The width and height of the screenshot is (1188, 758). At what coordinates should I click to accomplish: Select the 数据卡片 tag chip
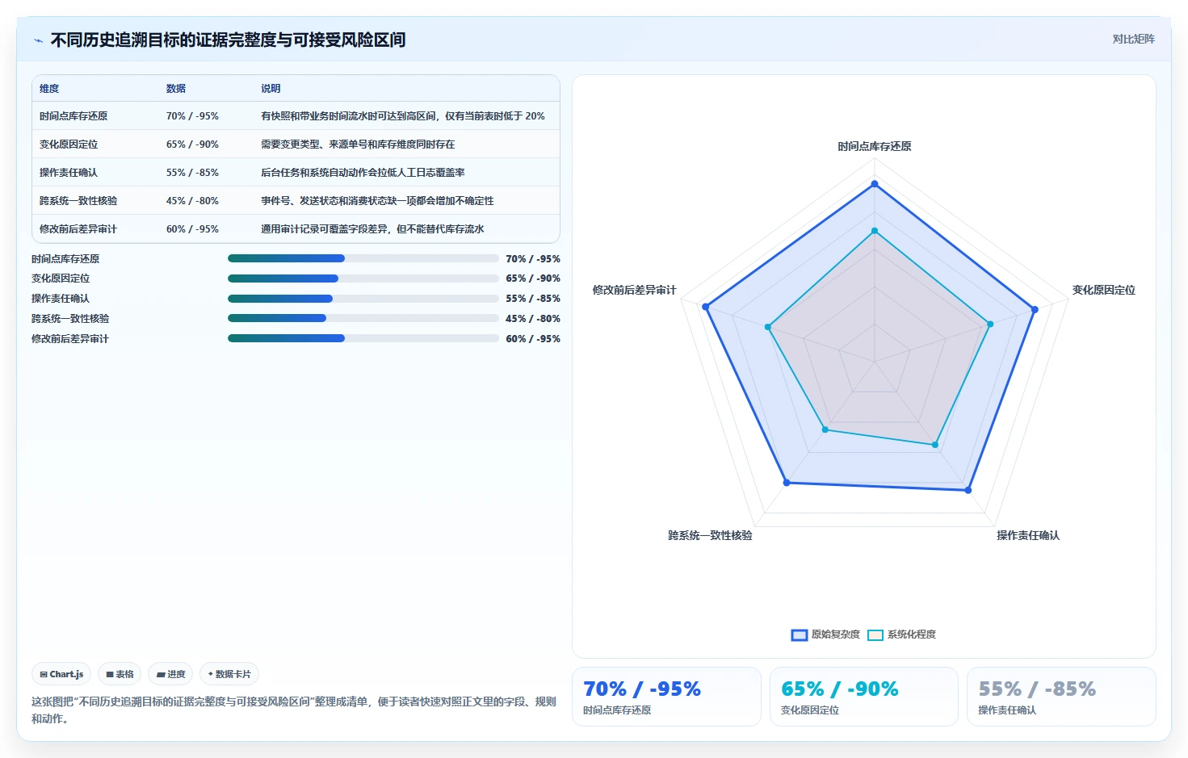pyautogui.click(x=229, y=674)
